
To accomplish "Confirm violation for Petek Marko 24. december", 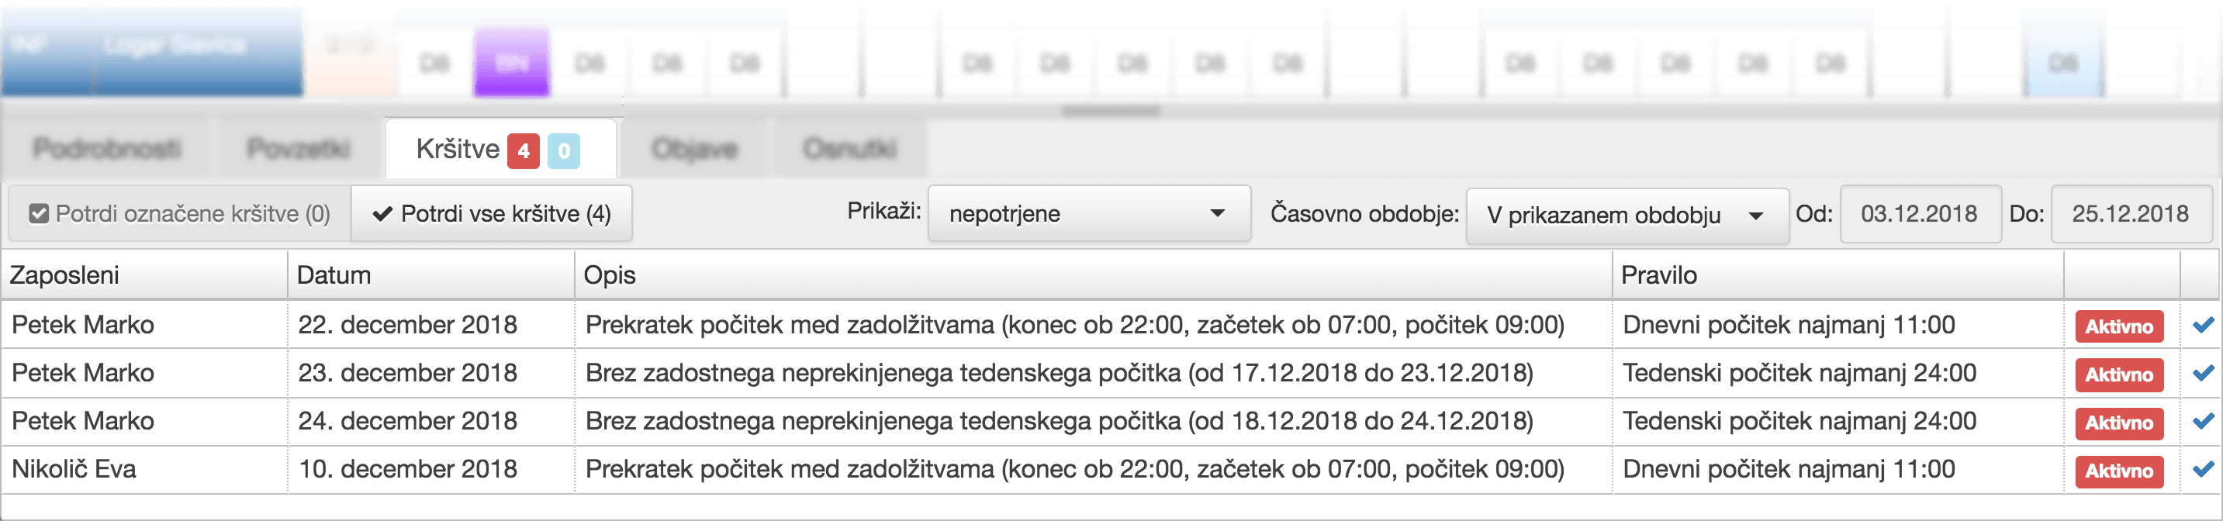I will (x=2202, y=422).
